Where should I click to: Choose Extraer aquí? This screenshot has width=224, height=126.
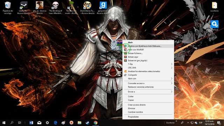[x=148, y=57]
